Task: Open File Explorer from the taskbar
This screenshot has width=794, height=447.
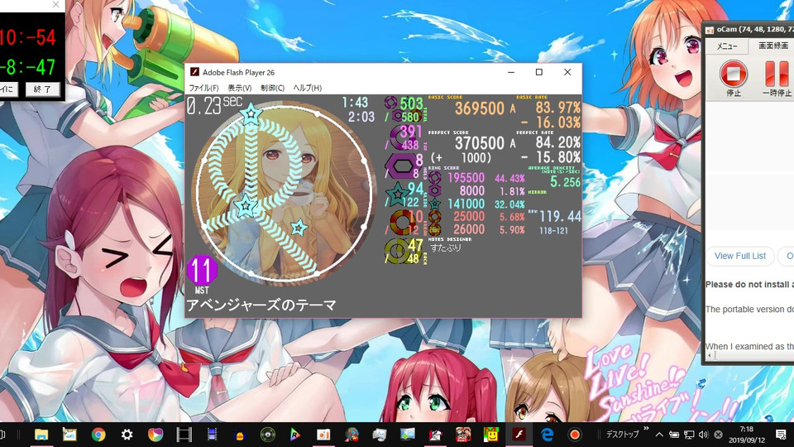Action: (x=41, y=435)
